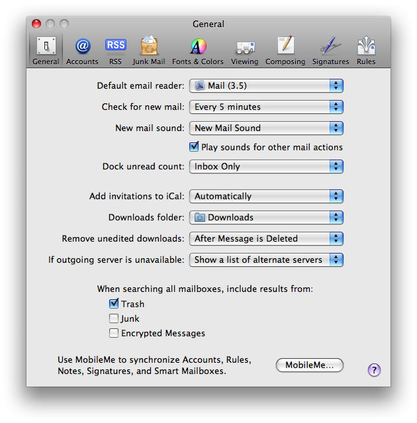Switch to the Viewing preferences
Screen dimensions: 417x423
click(244, 50)
